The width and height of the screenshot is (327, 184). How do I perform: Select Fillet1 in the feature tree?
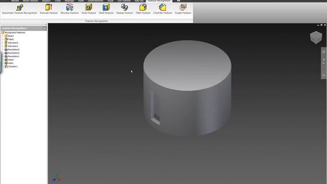click(9, 39)
